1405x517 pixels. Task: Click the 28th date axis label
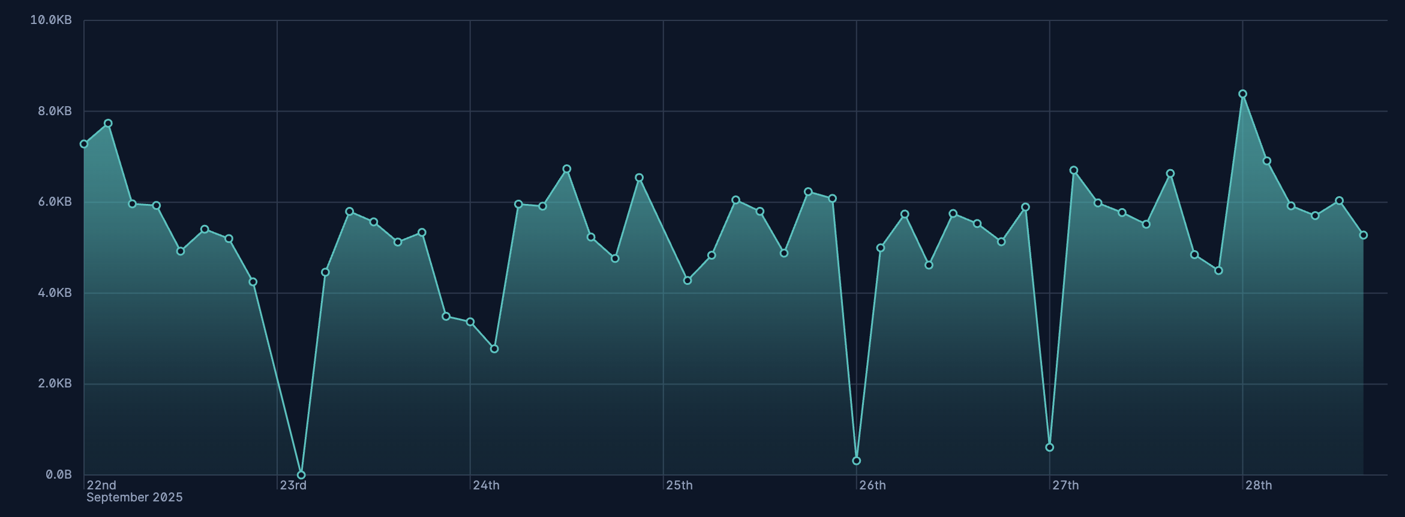(x=1259, y=485)
